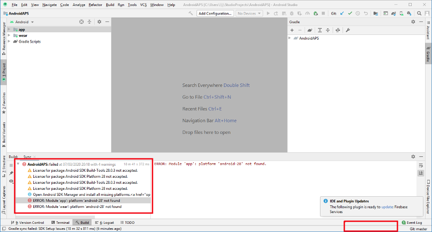The height and width of the screenshot is (232, 432).
Task: Click the Profile app gauge icon
Action: click(308, 13)
